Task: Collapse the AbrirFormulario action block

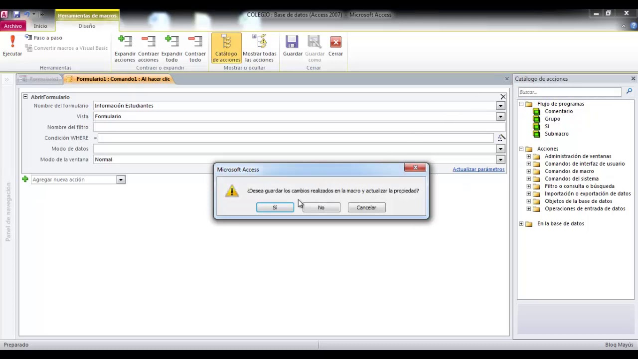Action: [25, 97]
